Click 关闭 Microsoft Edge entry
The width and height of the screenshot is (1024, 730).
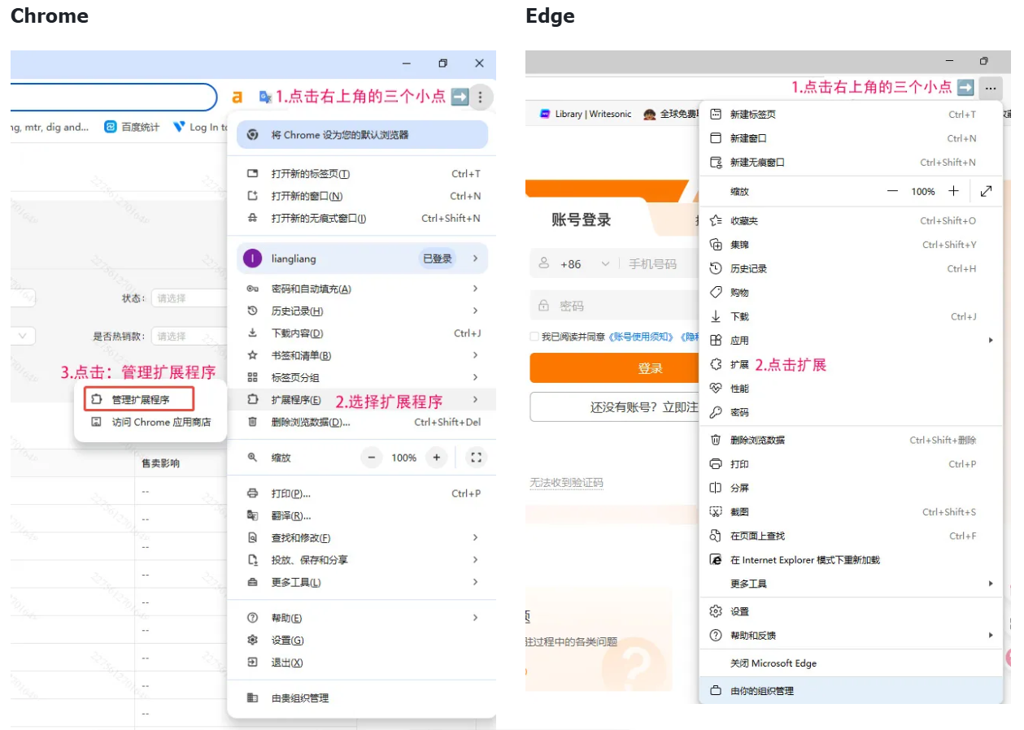(x=851, y=663)
